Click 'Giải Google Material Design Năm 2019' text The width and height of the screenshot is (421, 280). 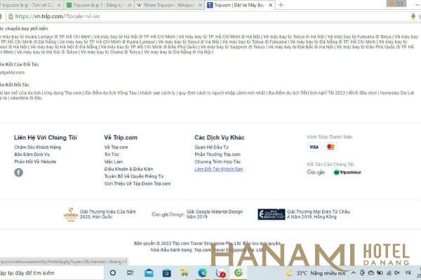click(215, 214)
